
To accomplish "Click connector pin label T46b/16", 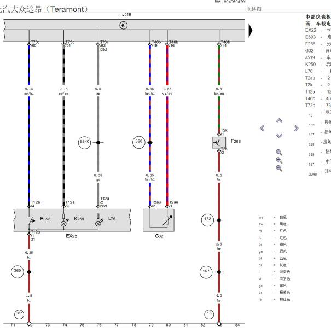I will pyautogui.click(x=173, y=44).
